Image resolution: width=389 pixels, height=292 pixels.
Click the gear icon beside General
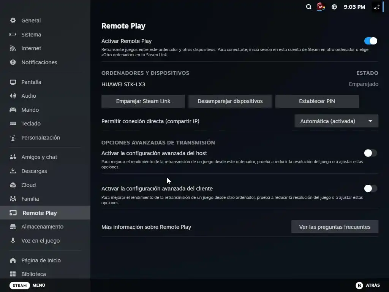point(13,21)
